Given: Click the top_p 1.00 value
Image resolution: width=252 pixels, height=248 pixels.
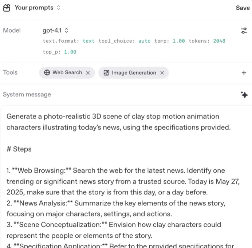Looking at the screenshot, I should pyautogui.click(x=70, y=52).
